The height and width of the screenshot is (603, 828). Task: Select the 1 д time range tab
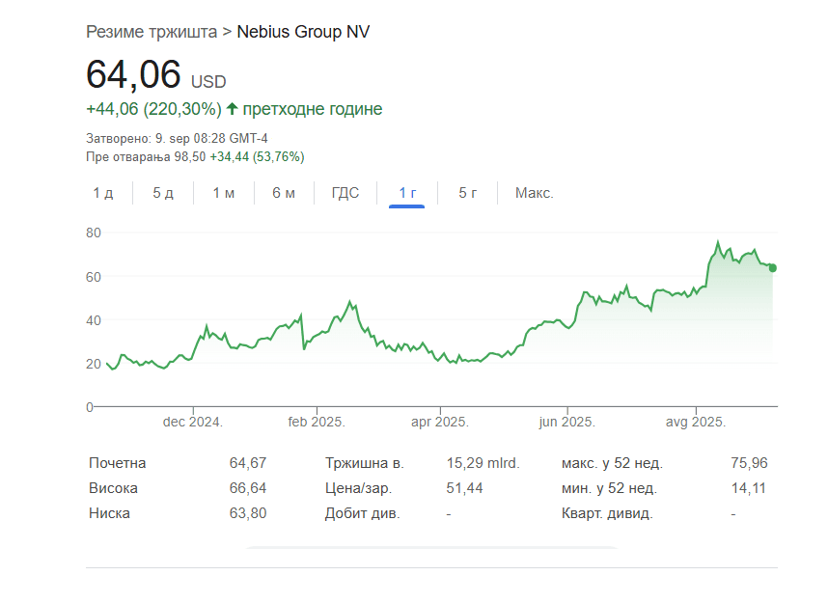(103, 193)
